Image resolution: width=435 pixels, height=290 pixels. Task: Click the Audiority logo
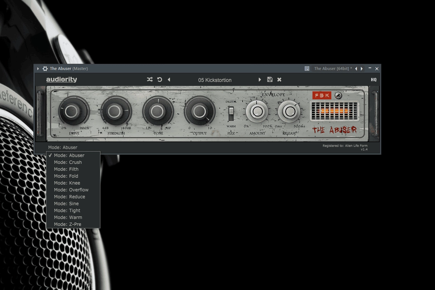(62, 80)
